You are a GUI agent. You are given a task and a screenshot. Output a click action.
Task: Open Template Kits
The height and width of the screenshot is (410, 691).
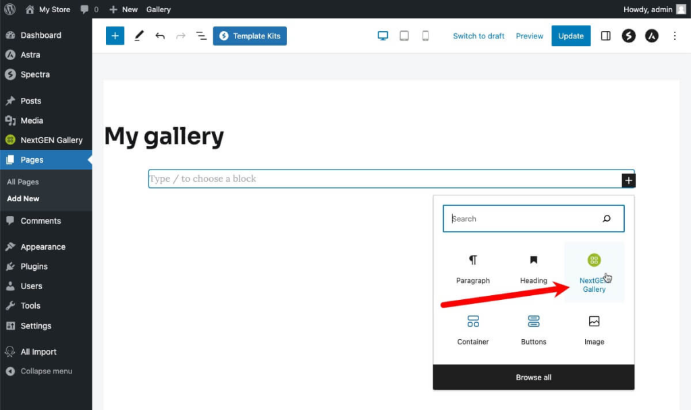[250, 36]
